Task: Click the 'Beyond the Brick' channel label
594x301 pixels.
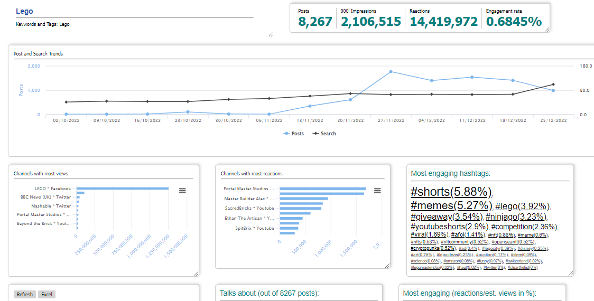Action: click(x=44, y=223)
